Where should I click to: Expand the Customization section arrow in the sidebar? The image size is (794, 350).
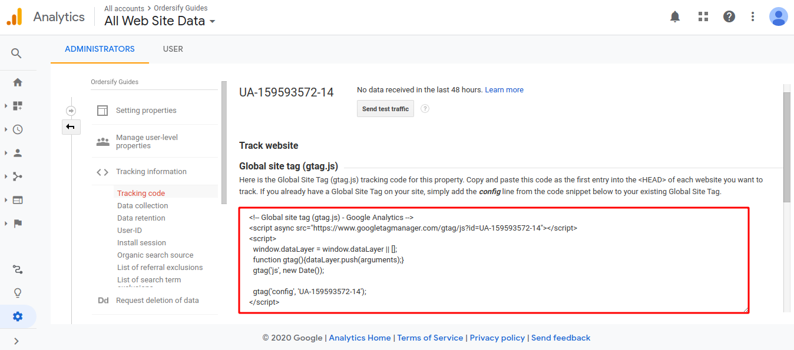pyautogui.click(x=6, y=106)
